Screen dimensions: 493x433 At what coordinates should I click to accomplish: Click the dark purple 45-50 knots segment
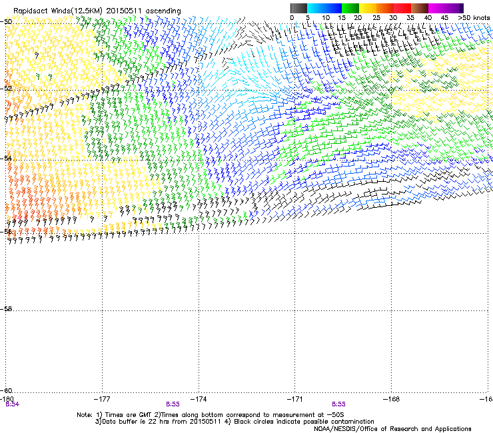454,8
